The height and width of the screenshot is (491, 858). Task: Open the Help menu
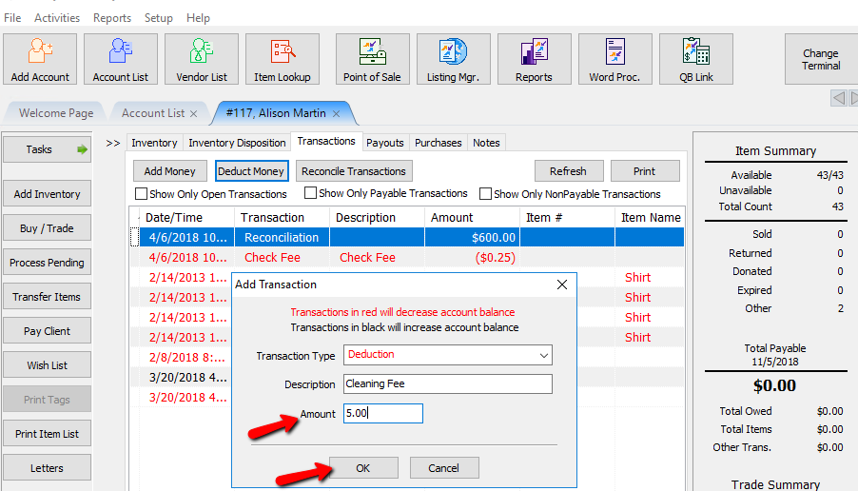click(198, 18)
